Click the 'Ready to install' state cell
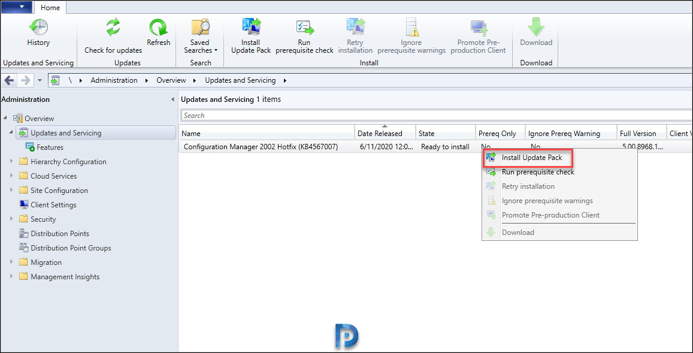The image size is (693, 353). 445,146
